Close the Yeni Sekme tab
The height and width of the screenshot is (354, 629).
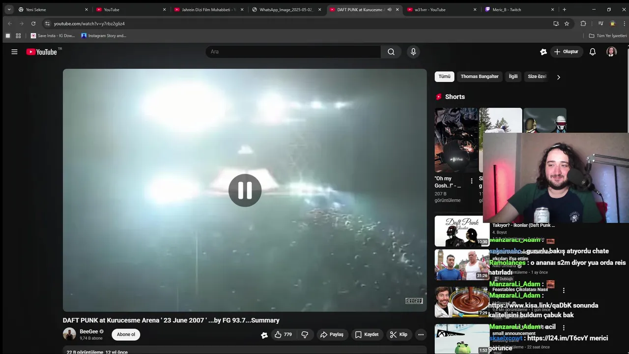[x=86, y=9]
